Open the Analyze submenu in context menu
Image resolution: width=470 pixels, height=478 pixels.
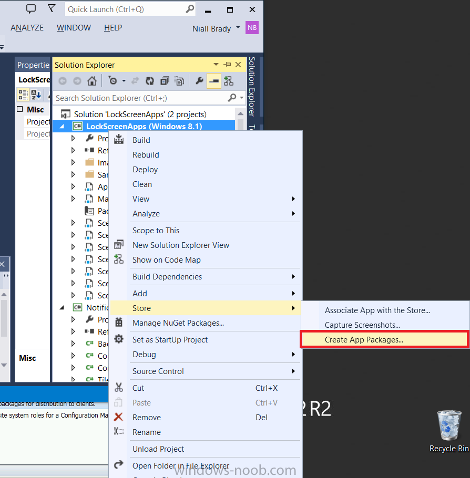[206, 214]
